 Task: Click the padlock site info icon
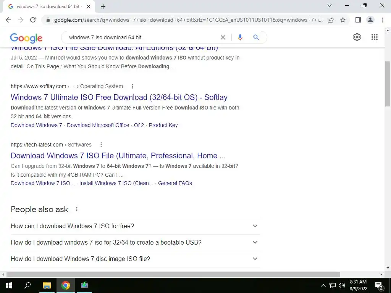point(48,20)
